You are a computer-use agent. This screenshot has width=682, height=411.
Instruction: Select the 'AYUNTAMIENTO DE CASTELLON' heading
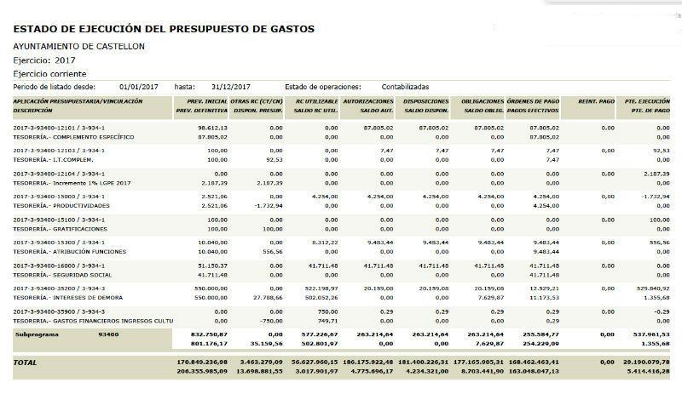click(x=78, y=46)
